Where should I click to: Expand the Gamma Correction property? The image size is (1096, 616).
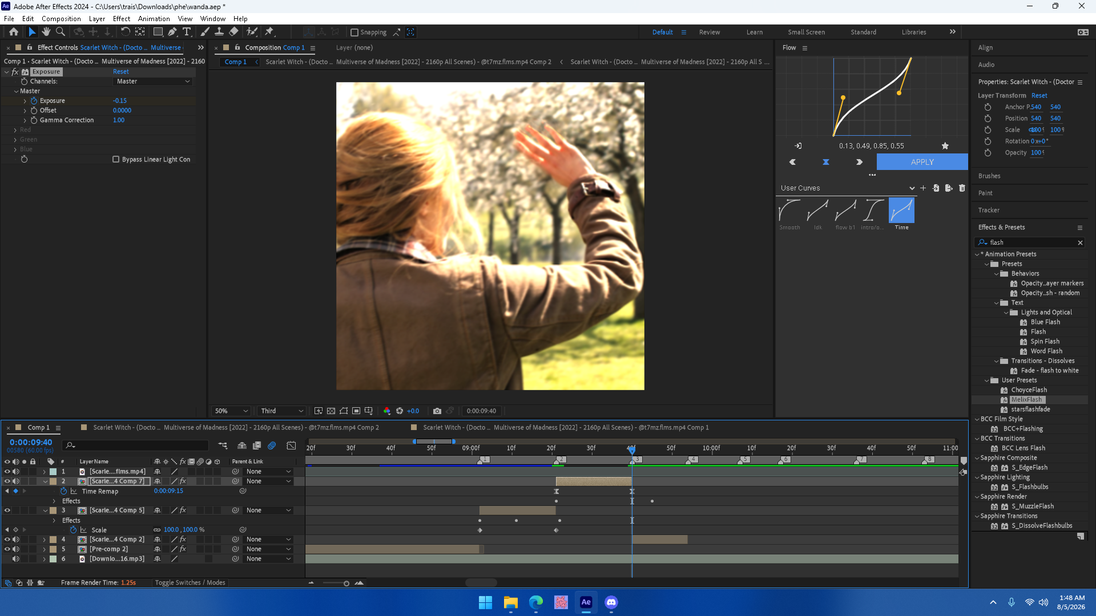(x=25, y=120)
